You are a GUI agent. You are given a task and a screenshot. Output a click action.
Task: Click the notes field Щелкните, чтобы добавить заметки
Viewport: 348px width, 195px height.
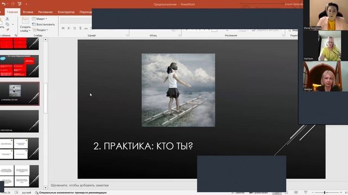pyautogui.click(x=80, y=185)
